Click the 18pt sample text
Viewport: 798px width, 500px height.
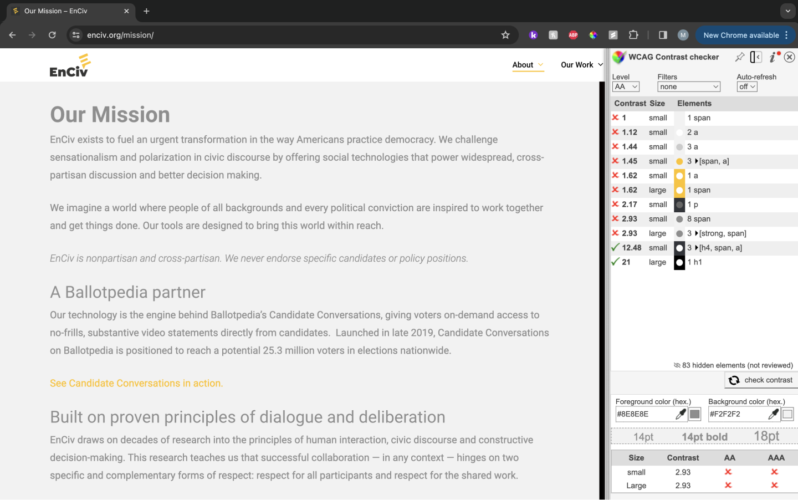point(766,436)
